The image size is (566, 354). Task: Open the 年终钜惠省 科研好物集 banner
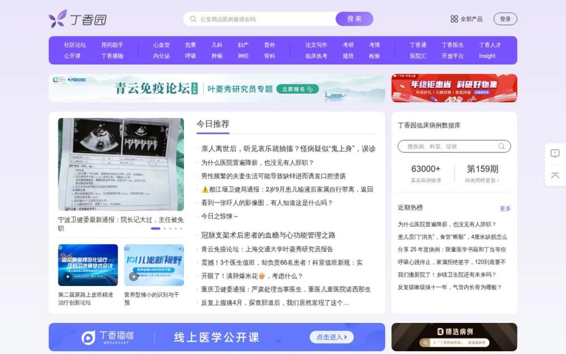[454, 88]
